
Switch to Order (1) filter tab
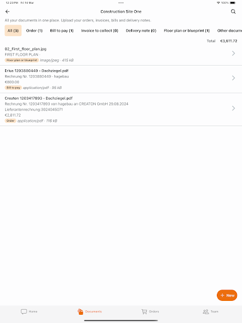[x=34, y=30]
